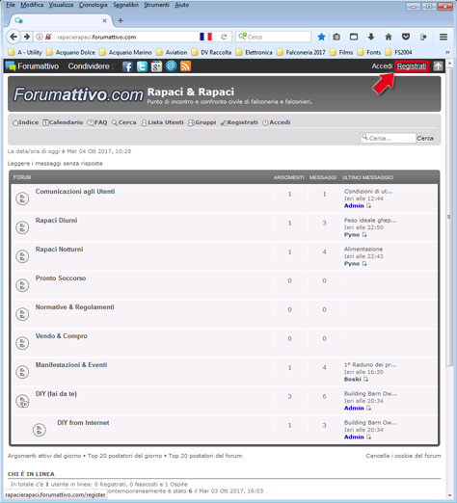Open the site information icon in address bar

[x=40, y=37]
